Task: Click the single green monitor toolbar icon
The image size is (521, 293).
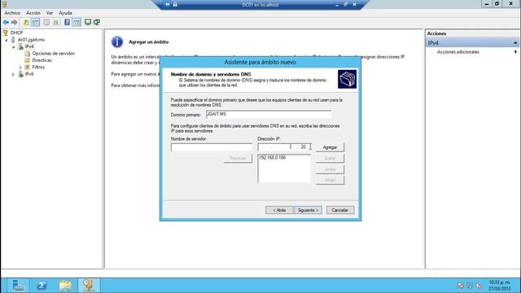Action: (88, 22)
